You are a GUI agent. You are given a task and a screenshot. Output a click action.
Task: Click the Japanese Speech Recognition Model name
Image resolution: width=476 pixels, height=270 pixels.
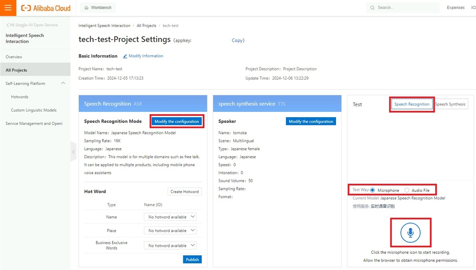[143, 132]
